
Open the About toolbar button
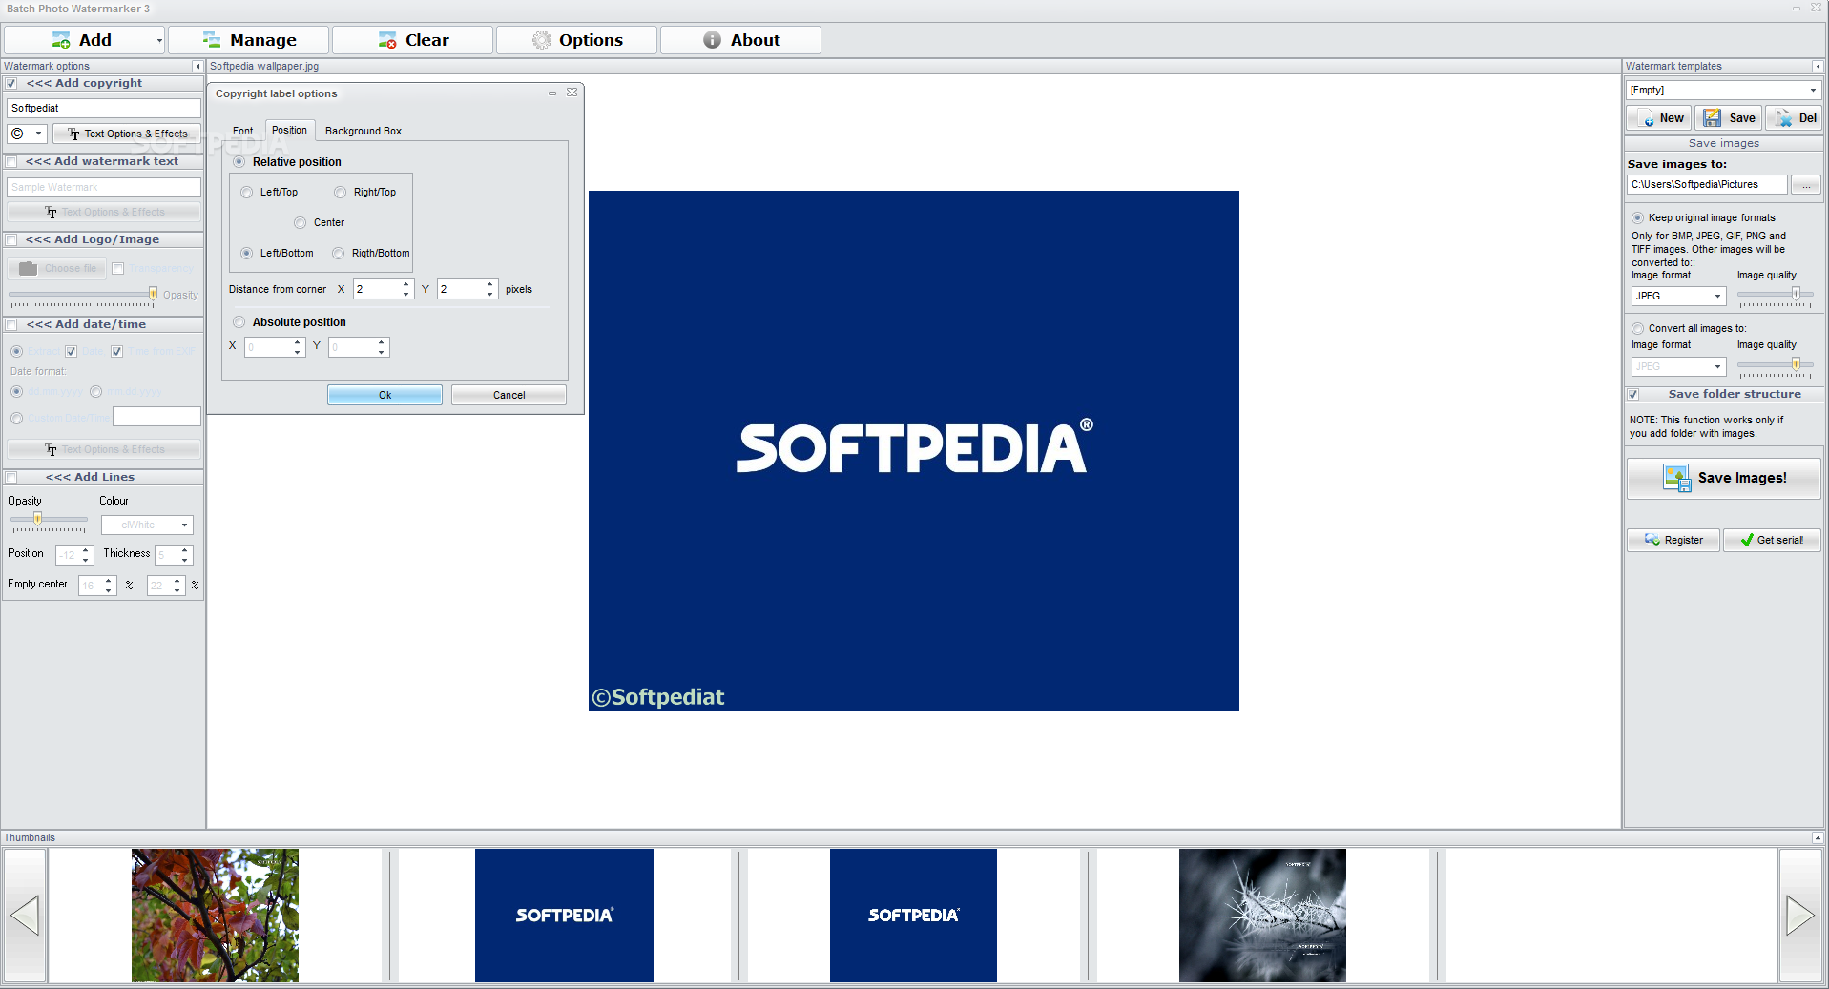[741, 40]
